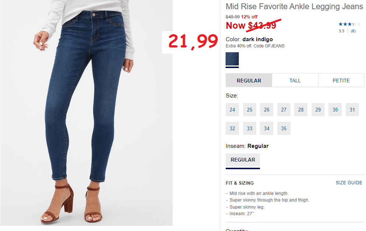Select size 30 option
366x231 pixels.
(335, 110)
